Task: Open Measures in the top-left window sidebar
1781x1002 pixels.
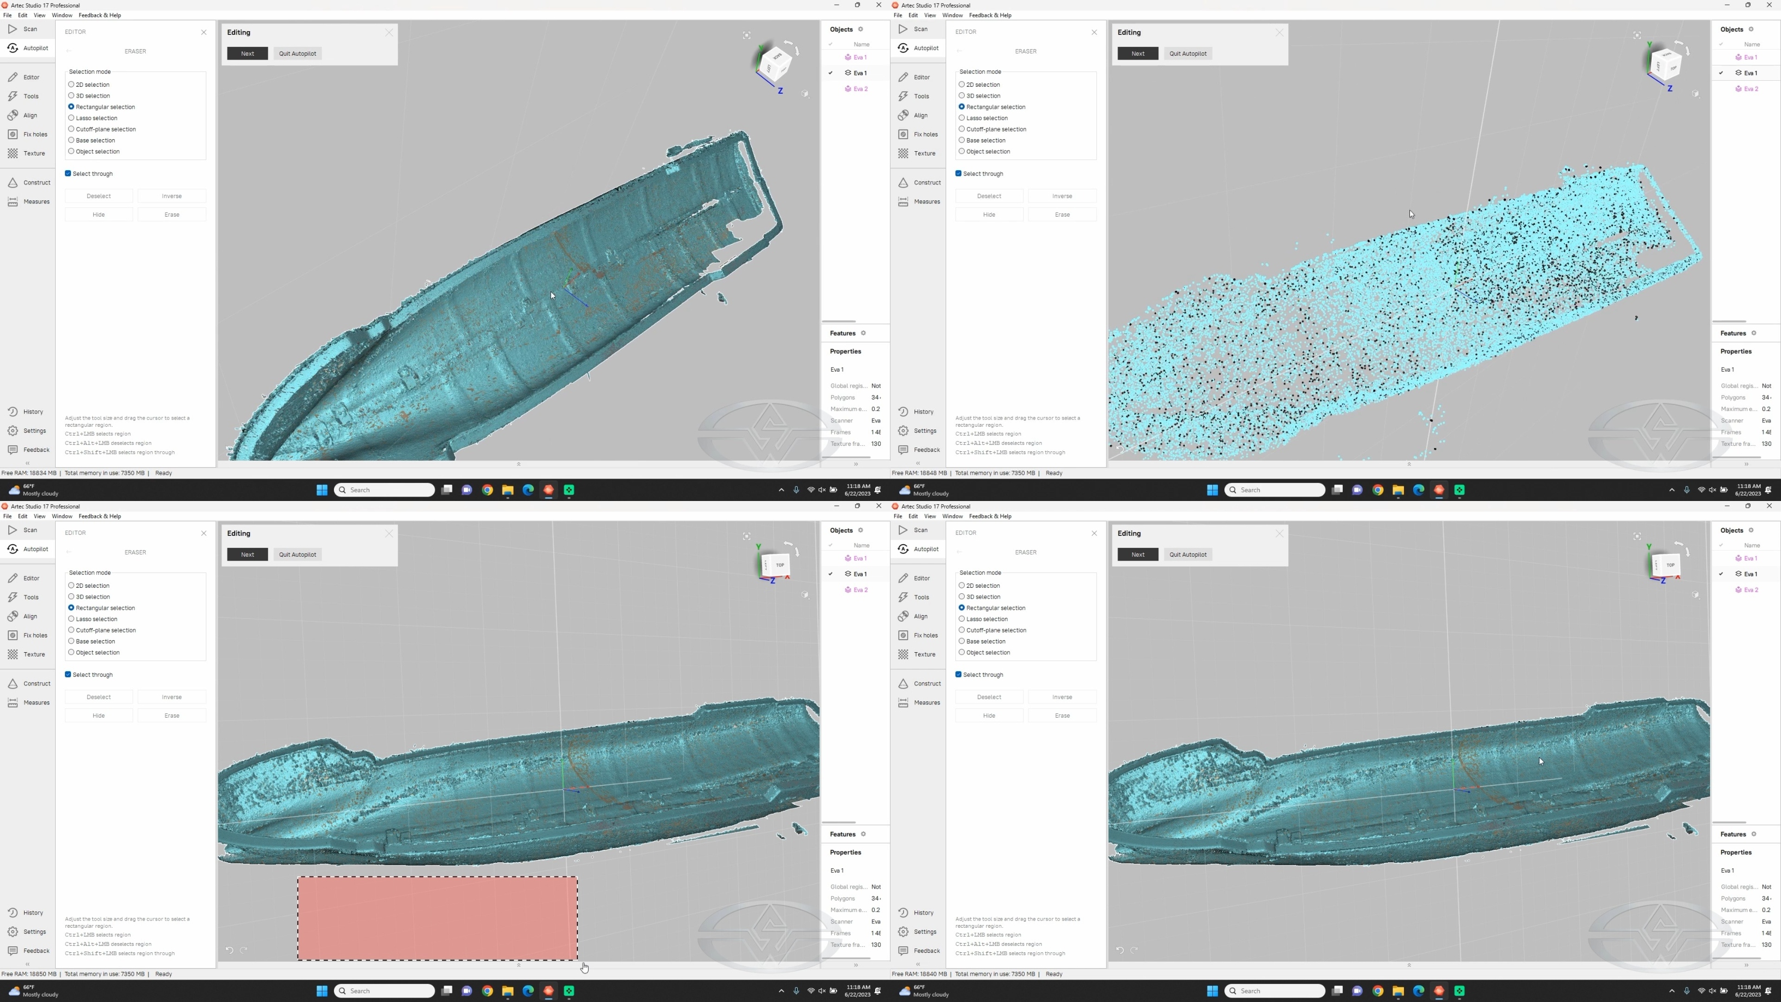Action: coord(29,202)
